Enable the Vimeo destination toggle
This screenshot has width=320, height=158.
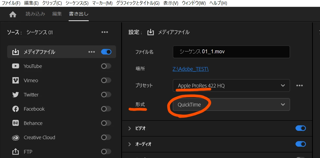pyautogui.click(x=106, y=80)
